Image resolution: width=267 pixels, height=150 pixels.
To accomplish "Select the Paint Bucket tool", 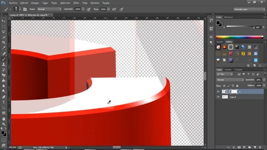I will coord(4,80).
